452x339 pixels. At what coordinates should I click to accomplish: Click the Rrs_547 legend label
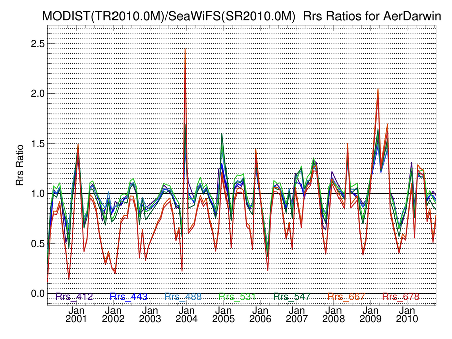292,297
